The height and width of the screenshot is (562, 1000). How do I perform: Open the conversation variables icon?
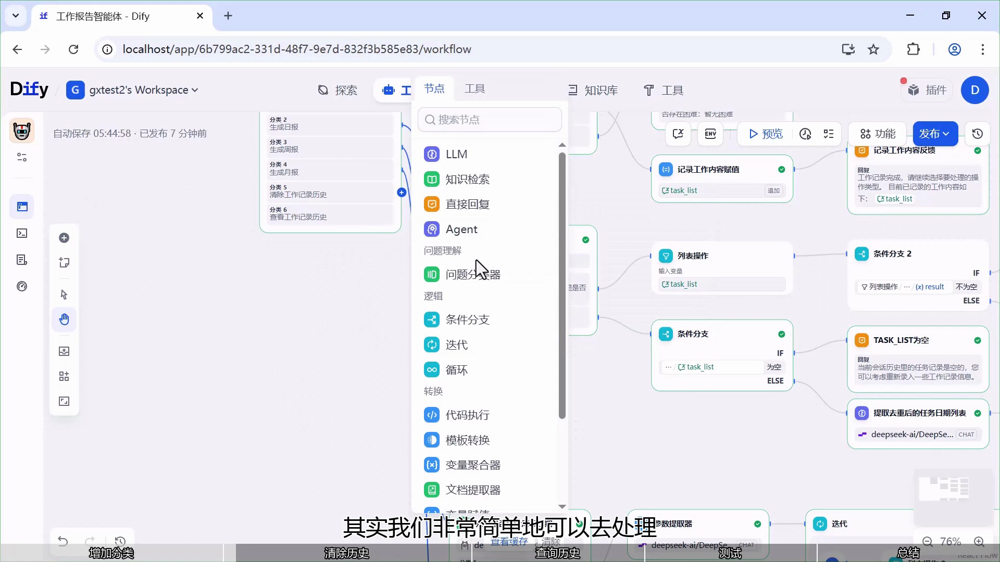[678, 134]
